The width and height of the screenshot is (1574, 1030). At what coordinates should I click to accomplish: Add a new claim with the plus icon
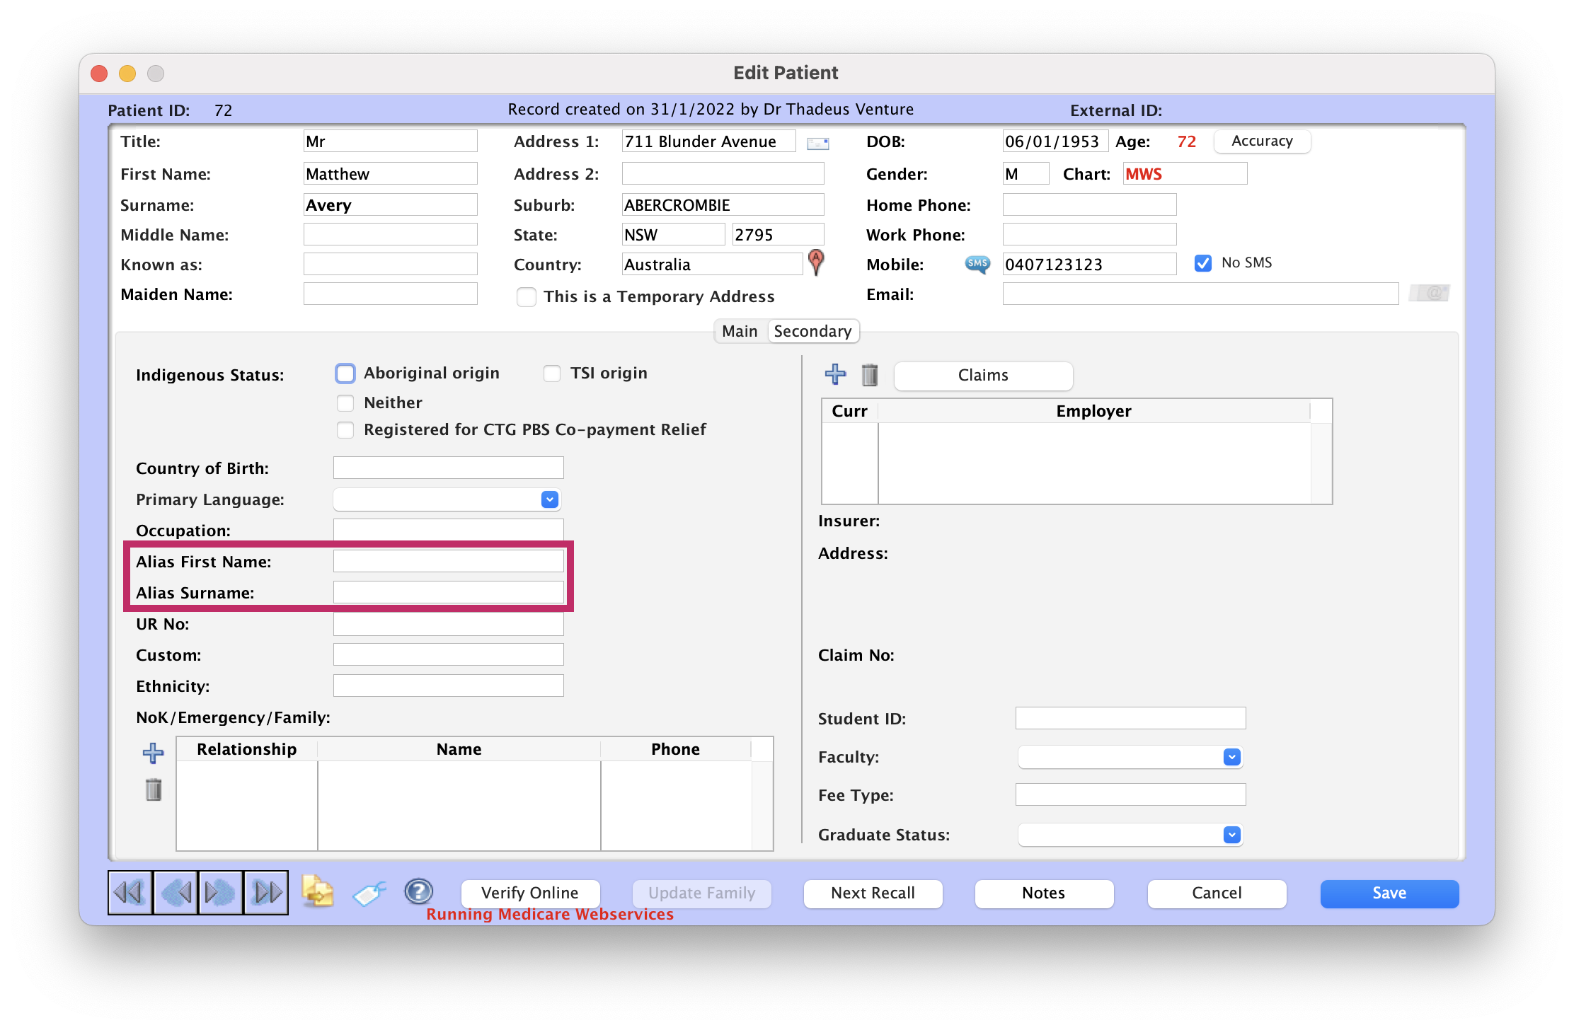coord(835,375)
